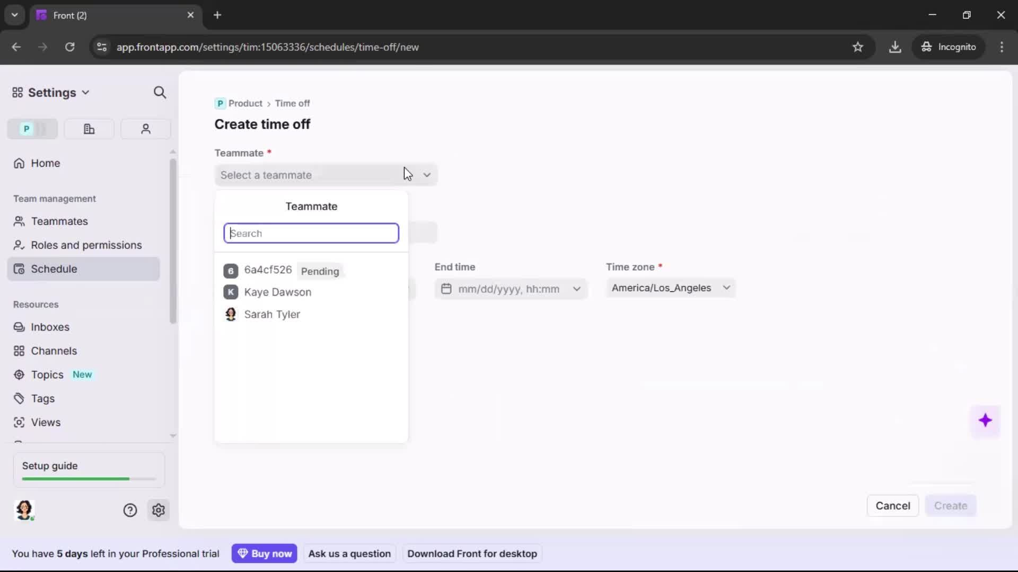Open the Tags settings

pyautogui.click(x=42, y=398)
